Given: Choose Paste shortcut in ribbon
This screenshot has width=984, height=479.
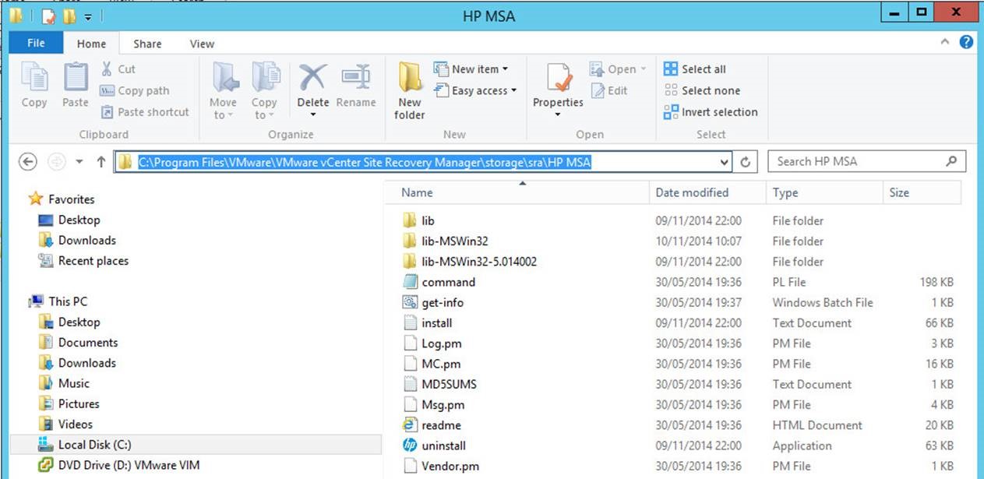Looking at the screenshot, I should pos(145,111).
